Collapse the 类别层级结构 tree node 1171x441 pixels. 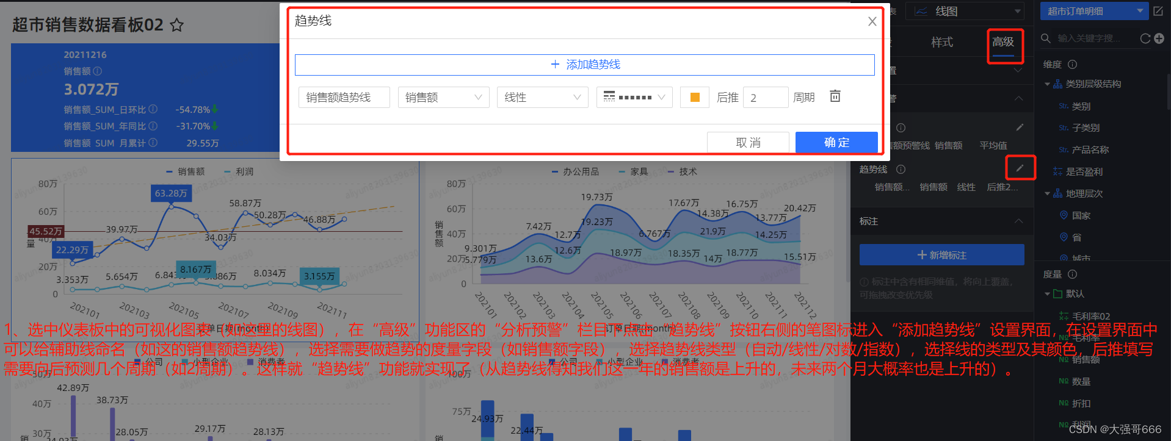pos(1048,84)
